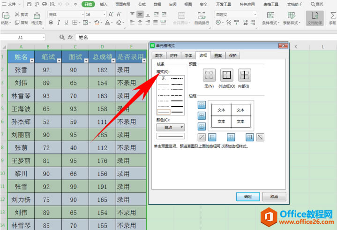
Task: Toggle the diagonal-up border button
Action: (x=202, y=137)
